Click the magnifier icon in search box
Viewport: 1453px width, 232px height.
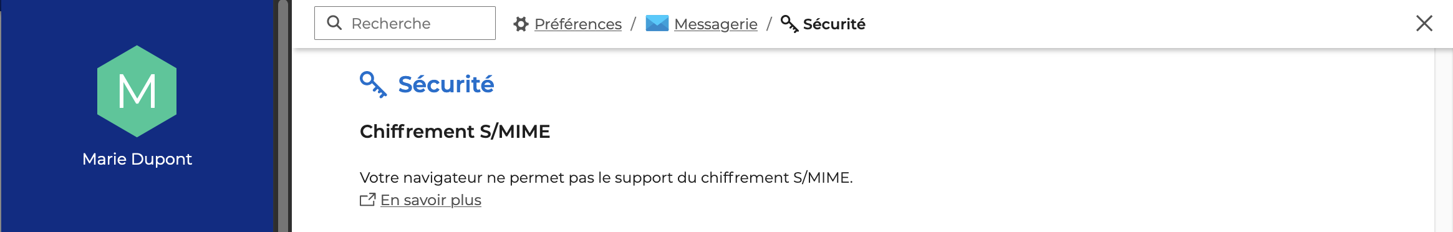[x=334, y=23]
